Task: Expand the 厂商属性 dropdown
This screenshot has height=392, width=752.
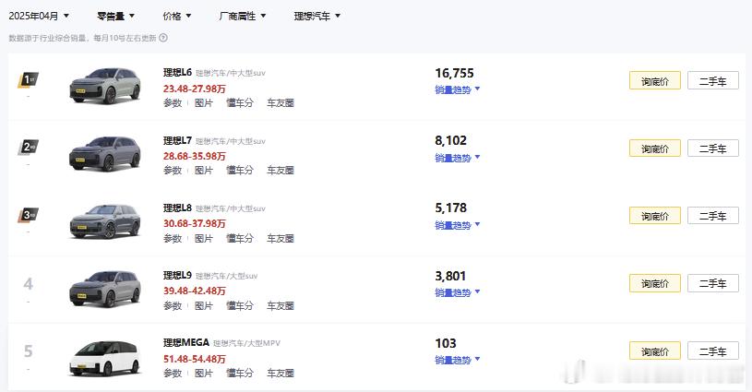Action: 242,16
